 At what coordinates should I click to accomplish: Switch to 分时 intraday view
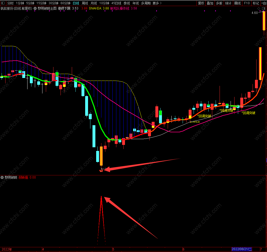tap(10, 3)
